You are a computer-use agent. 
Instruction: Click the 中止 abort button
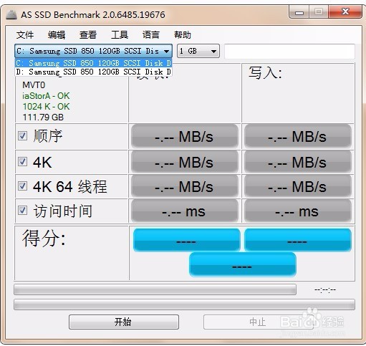click(258, 322)
